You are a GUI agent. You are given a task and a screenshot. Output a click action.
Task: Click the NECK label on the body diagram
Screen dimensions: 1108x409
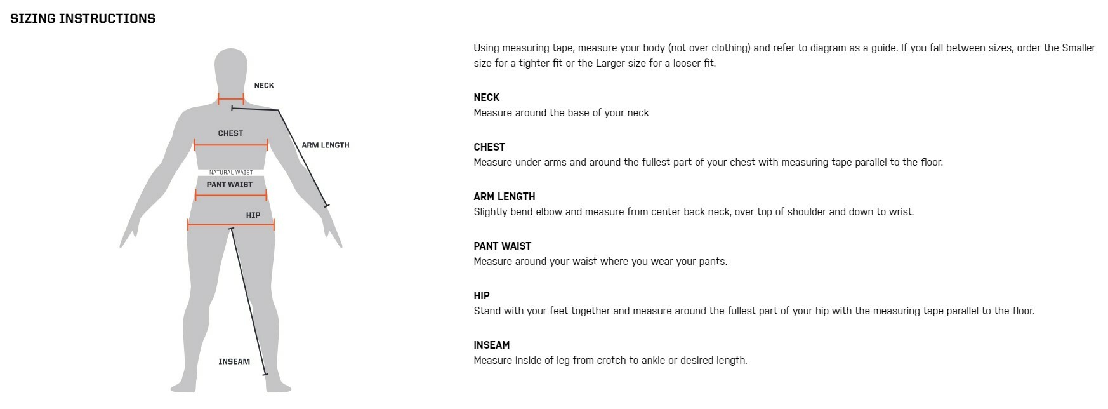coord(264,85)
